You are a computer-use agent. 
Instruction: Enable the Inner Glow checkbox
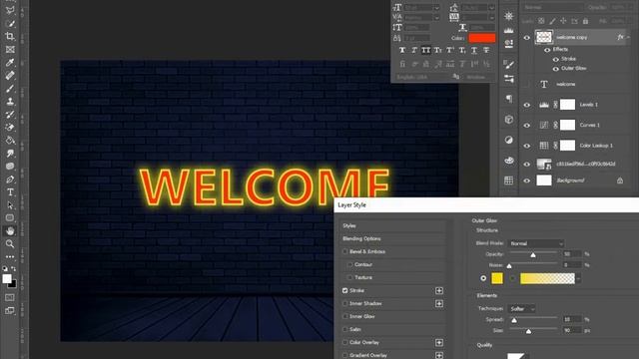coord(345,316)
